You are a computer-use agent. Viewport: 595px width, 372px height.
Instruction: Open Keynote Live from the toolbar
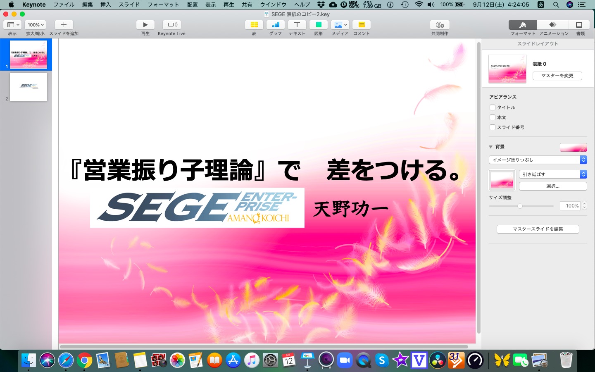coord(172,25)
